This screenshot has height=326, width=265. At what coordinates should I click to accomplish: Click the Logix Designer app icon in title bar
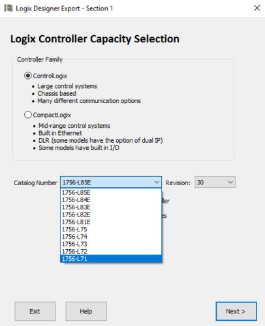pyautogui.click(x=8, y=8)
